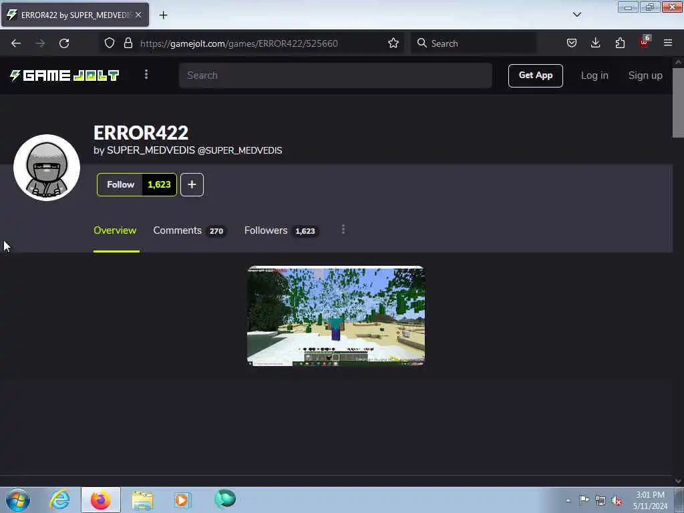Open the Firefox downloads panel

point(595,43)
